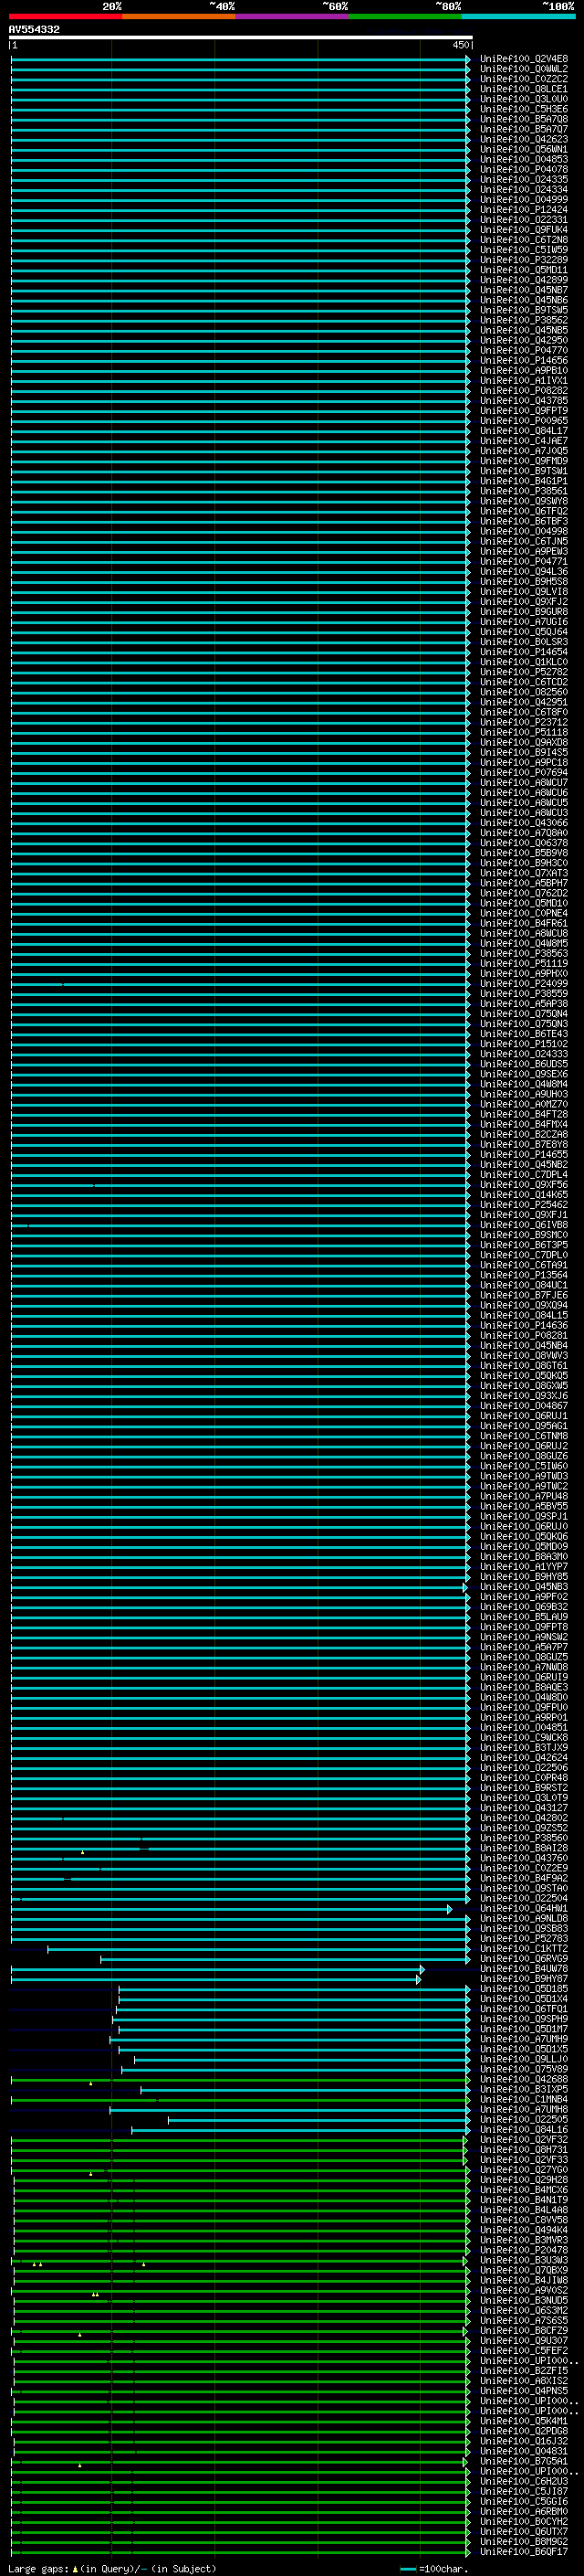Select label UniRef100_Q42688
The width and height of the screenshot is (584, 2576).
click(524, 2080)
